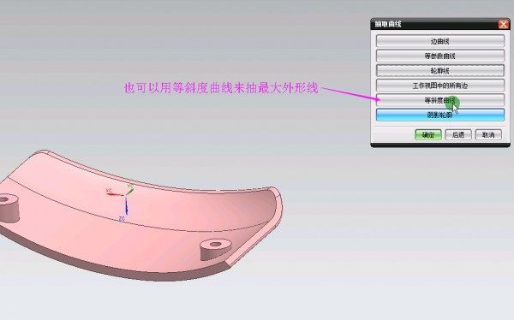Select the cylindrical boss at left edge
The width and height of the screenshot is (514, 320).
[x=9, y=208]
